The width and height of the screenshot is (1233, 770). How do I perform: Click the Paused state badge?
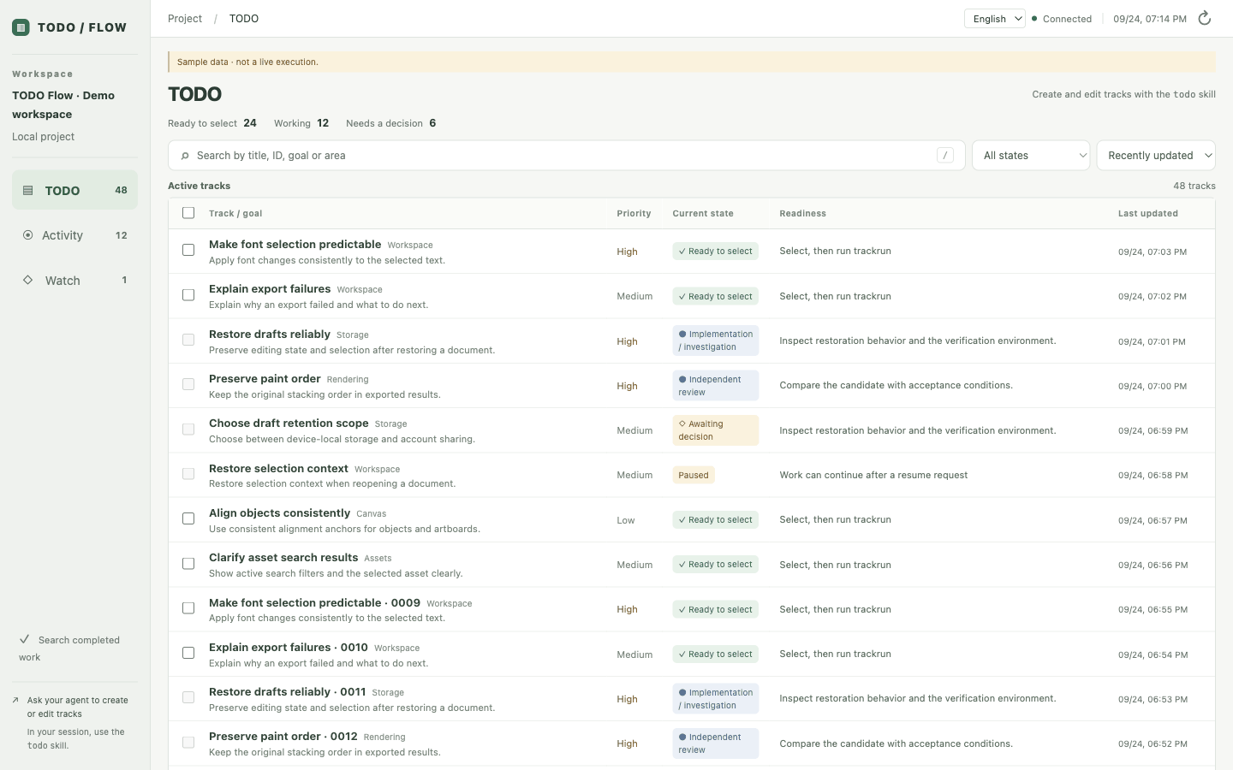tap(694, 475)
